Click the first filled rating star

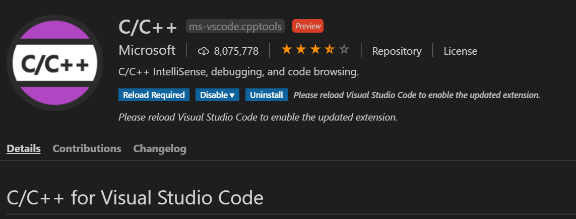pos(286,50)
